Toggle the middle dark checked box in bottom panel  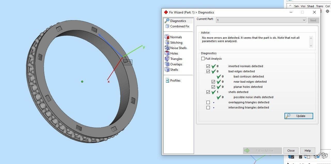pyautogui.click(x=301, y=157)
